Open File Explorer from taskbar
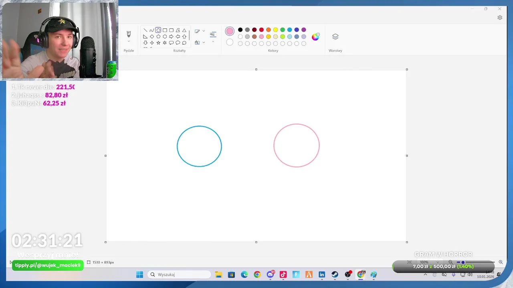 [218, 274]
